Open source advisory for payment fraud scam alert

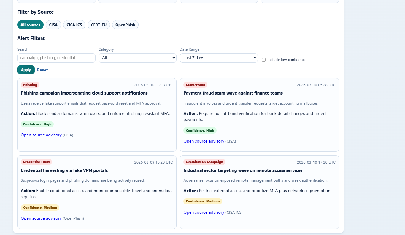204,141
